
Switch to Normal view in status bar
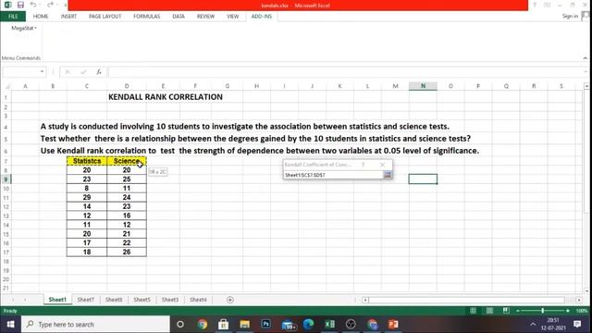tap(473, 311)
